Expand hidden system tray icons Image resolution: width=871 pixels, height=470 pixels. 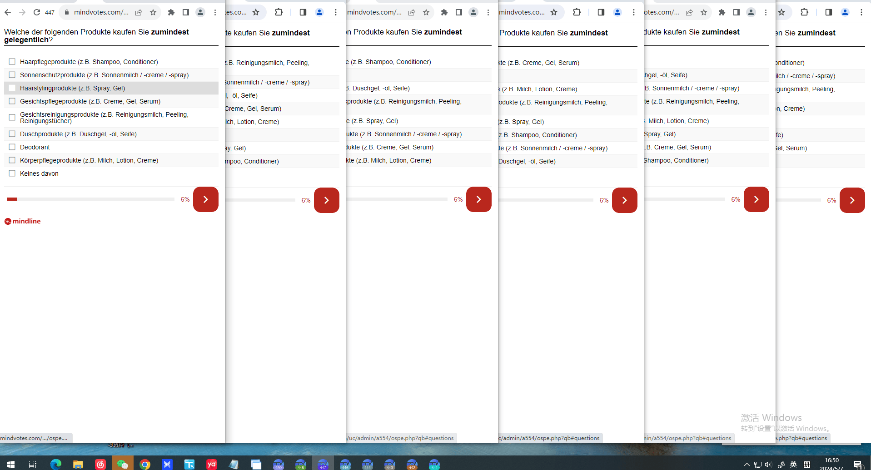(x=747, y=464)
